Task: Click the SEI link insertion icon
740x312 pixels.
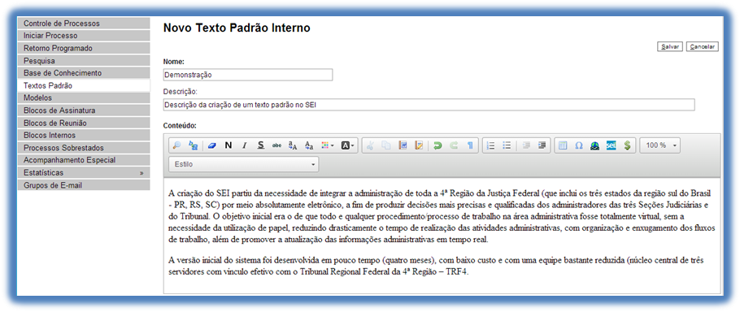Action: click(x=612, y=145)
